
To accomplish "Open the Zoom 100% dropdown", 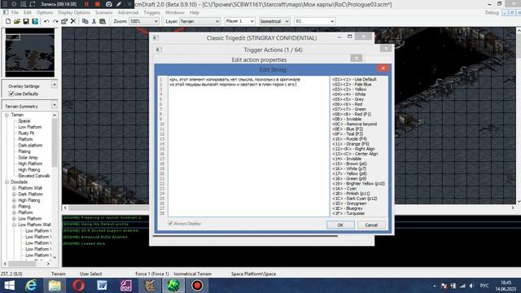I will pos(143,21).
